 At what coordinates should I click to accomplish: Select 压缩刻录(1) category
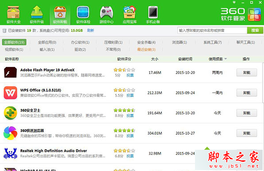[114, 43]
